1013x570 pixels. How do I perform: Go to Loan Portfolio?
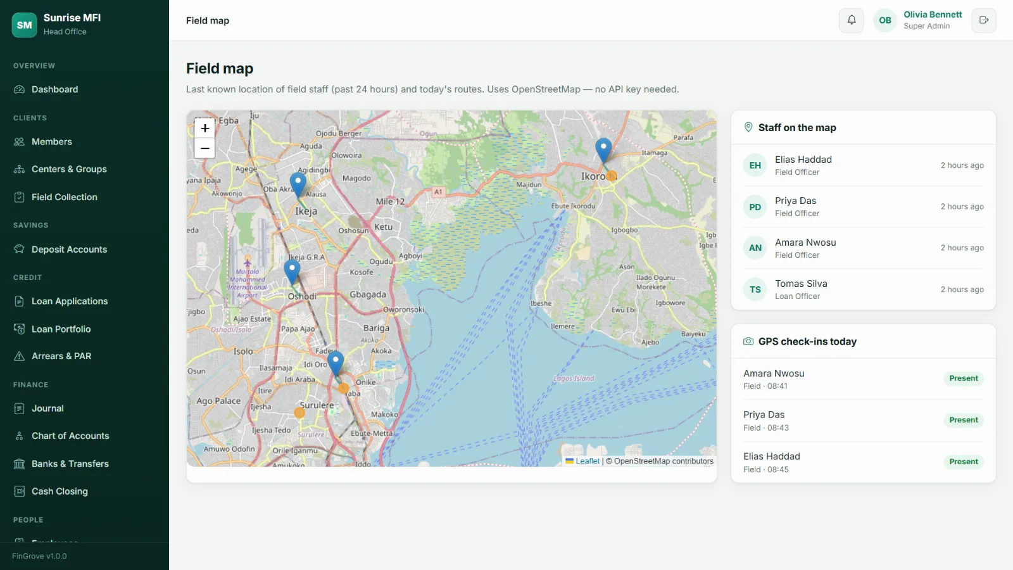click(x=84, y=329)
